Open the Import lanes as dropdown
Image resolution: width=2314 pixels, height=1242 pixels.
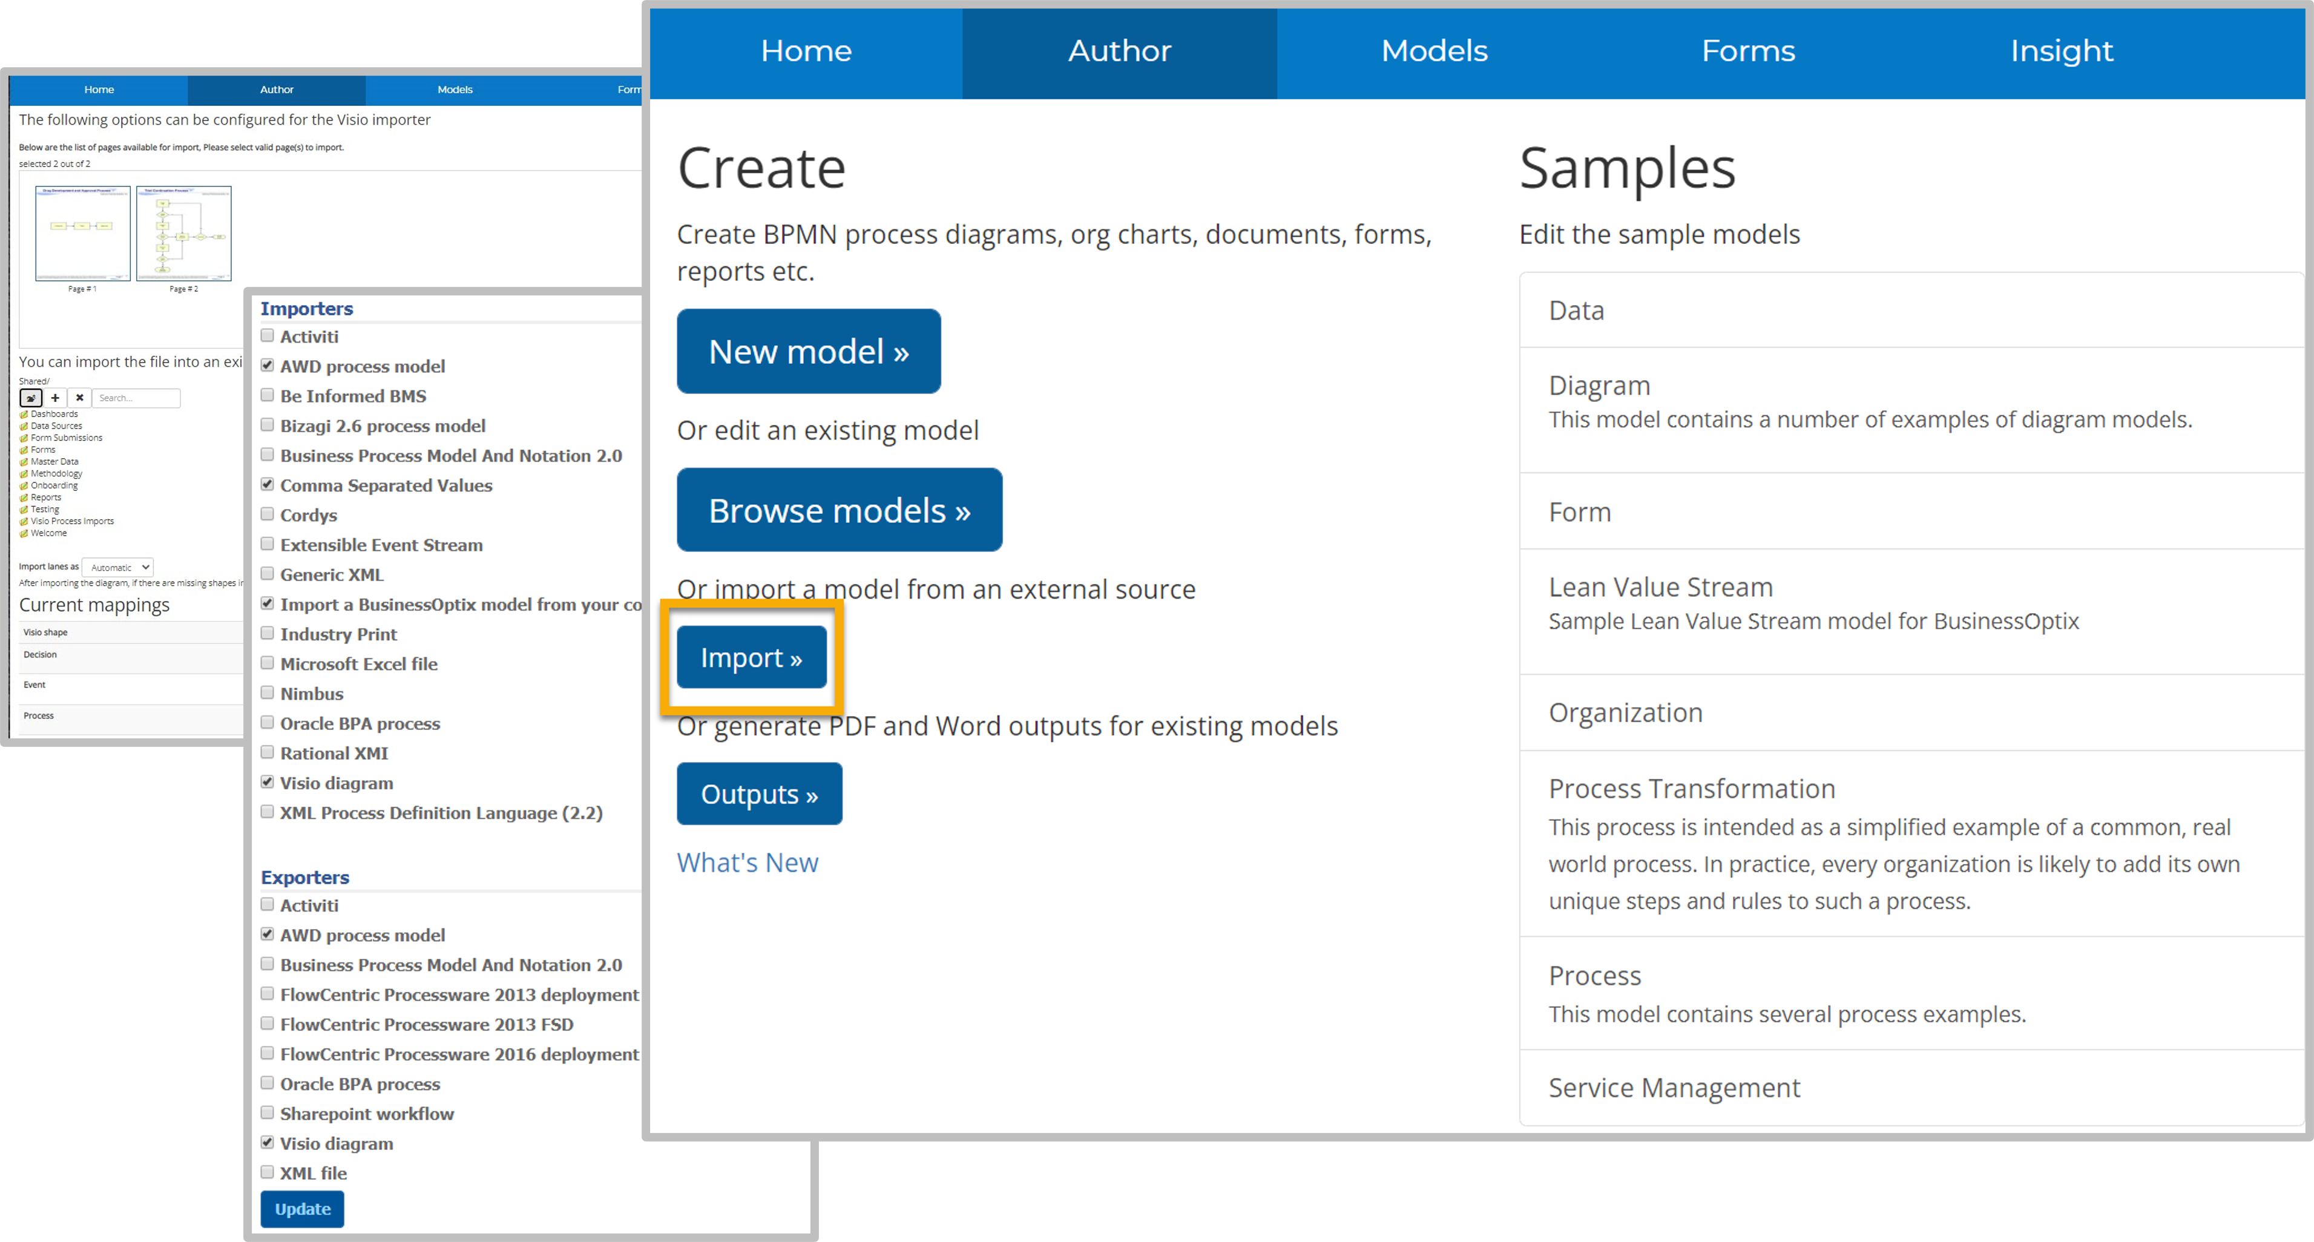coord(117,567)
